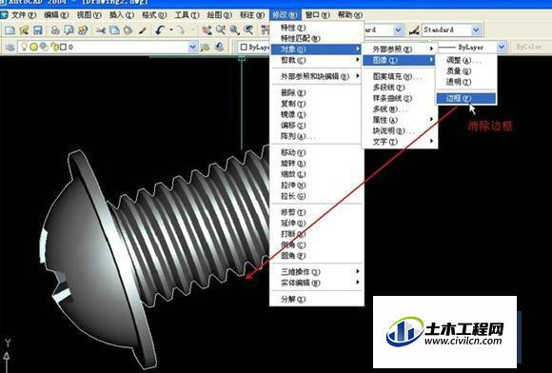
Task: Click the Zoom Previous icon
Action: coord(248,30)
